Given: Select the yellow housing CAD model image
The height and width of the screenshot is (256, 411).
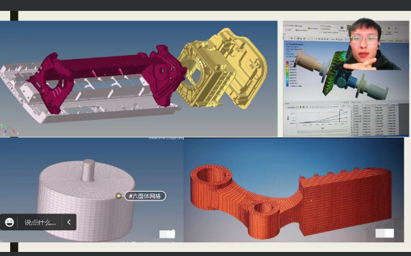Looking at the screenshot, I should click(222, 68).
